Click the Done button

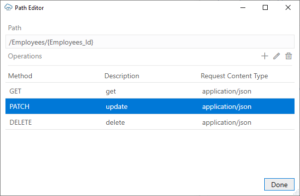pyautogui.click(x=279, y=185)
